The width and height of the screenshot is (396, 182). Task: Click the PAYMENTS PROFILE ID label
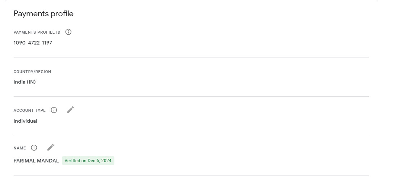[x=37, y=32]
